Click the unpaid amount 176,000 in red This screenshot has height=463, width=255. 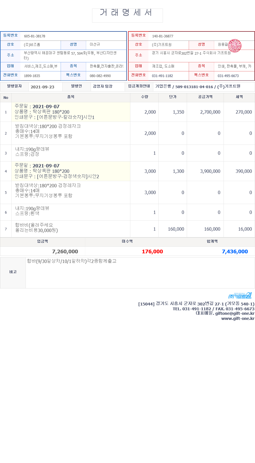pos(152,252)
